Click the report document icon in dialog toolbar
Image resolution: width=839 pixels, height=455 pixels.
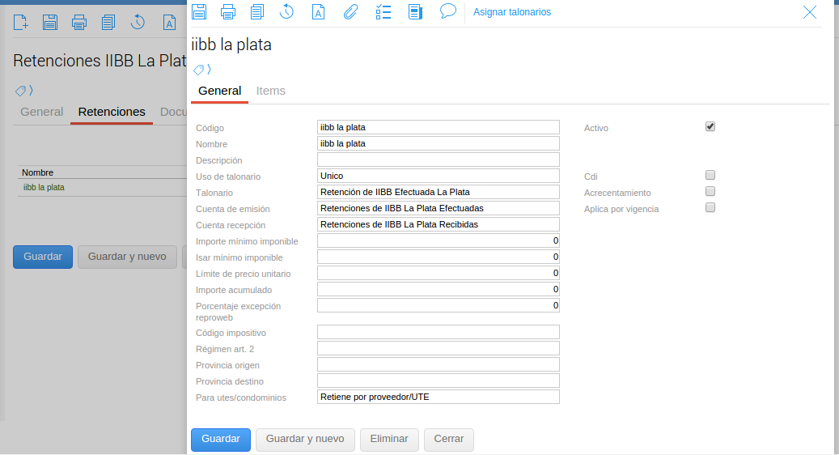pyautogui.click(x=415, y=11)
